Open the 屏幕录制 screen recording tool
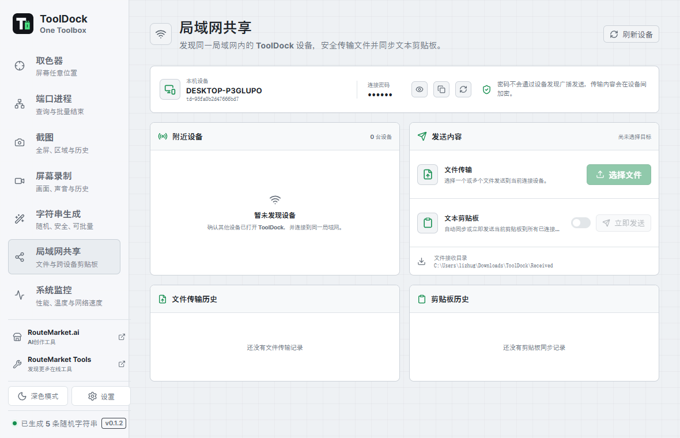Image resolution: width=680 pixels, height=438 pixels. click(64, 182)
